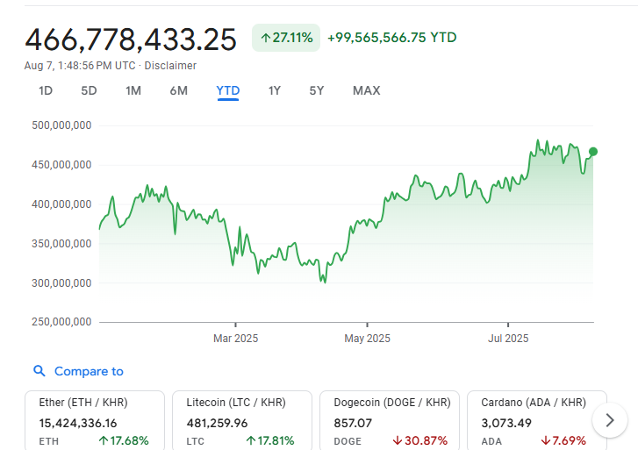Click the 450,000,000 y-axis label
The height and width of the screenshot is (450, 638).
click(x=61, y=165)
